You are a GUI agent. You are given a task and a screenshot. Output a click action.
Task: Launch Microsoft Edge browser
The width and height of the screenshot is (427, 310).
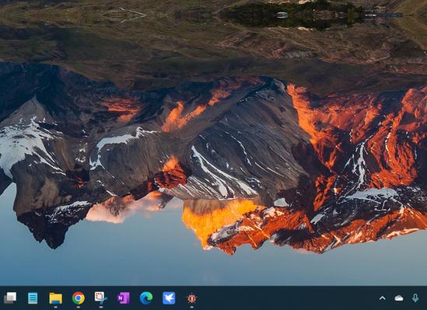point(146,298)
